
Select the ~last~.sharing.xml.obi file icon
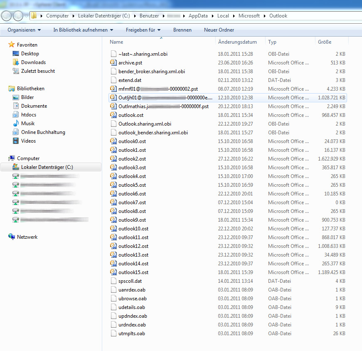pyautogui.click(x=113, y=54)
